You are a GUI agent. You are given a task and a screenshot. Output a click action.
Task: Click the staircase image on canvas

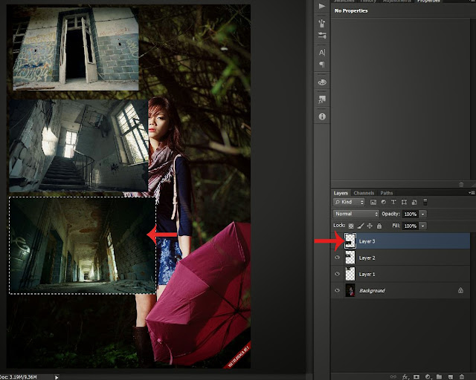pyautogui.click(x=78, y=145)
